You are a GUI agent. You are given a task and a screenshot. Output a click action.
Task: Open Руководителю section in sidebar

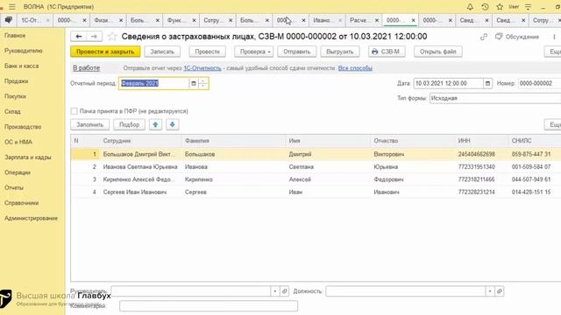tap(24, 51)
